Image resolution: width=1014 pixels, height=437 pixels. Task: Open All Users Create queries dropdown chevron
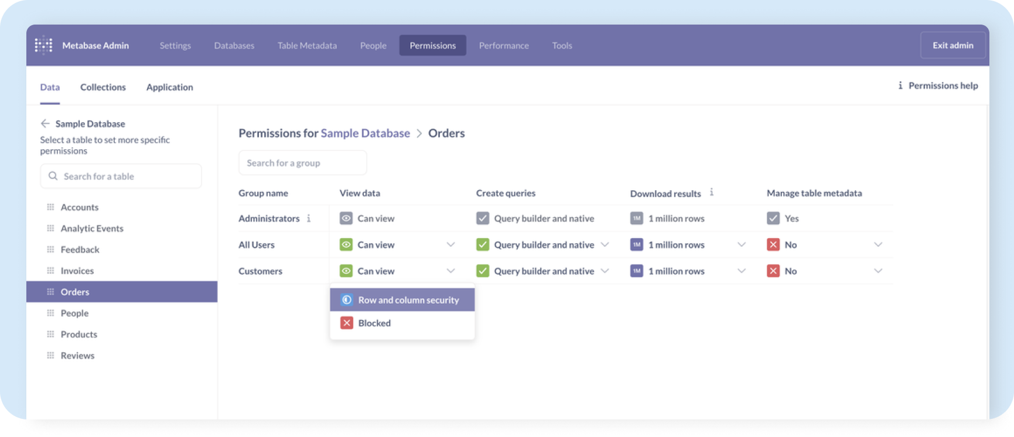605,245
